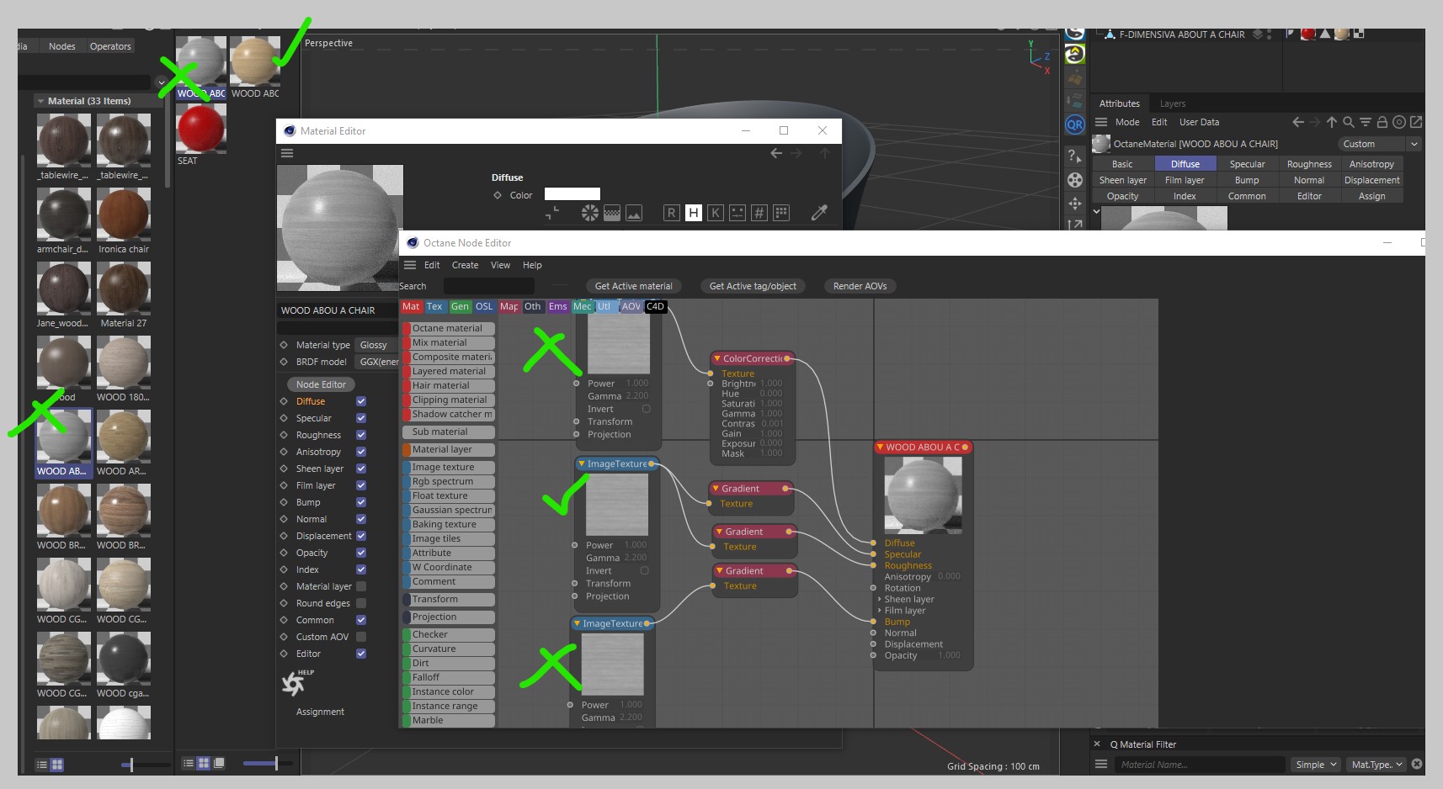The image size is (1443, 789).
Task: Open the color wheel mode in Material Editor
Action: pyautogui.click(x=590, y=213)
